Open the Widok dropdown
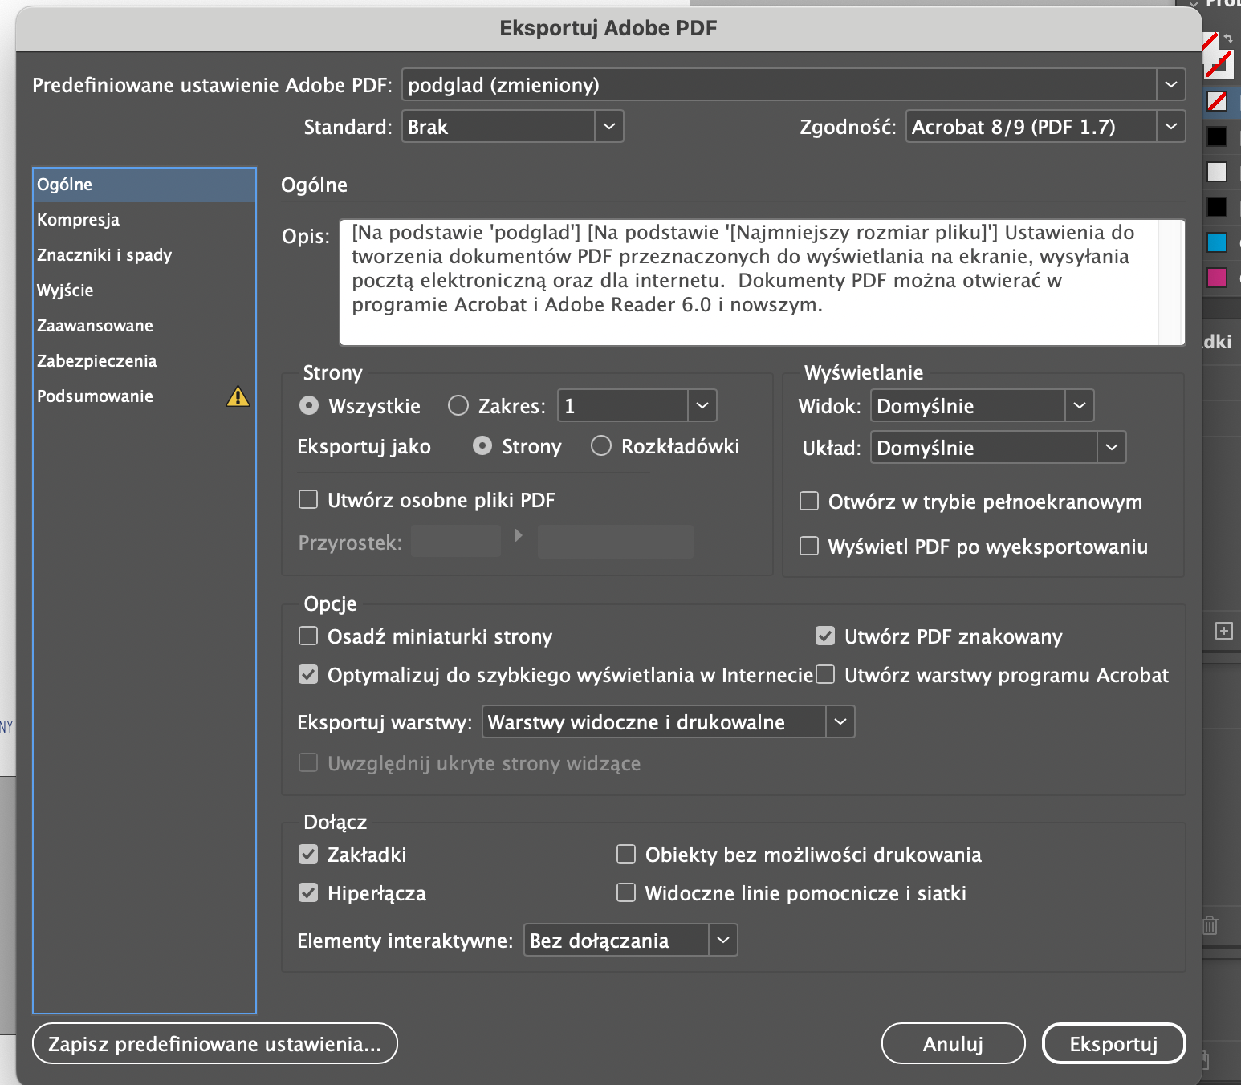Image resolution: width=1241 pixels, height=1085 pixels. coord(982,406)
